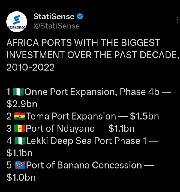
Task: Click the Nigeria flag beside Lekki Deep Sea
Action: [x=20, y=141]
